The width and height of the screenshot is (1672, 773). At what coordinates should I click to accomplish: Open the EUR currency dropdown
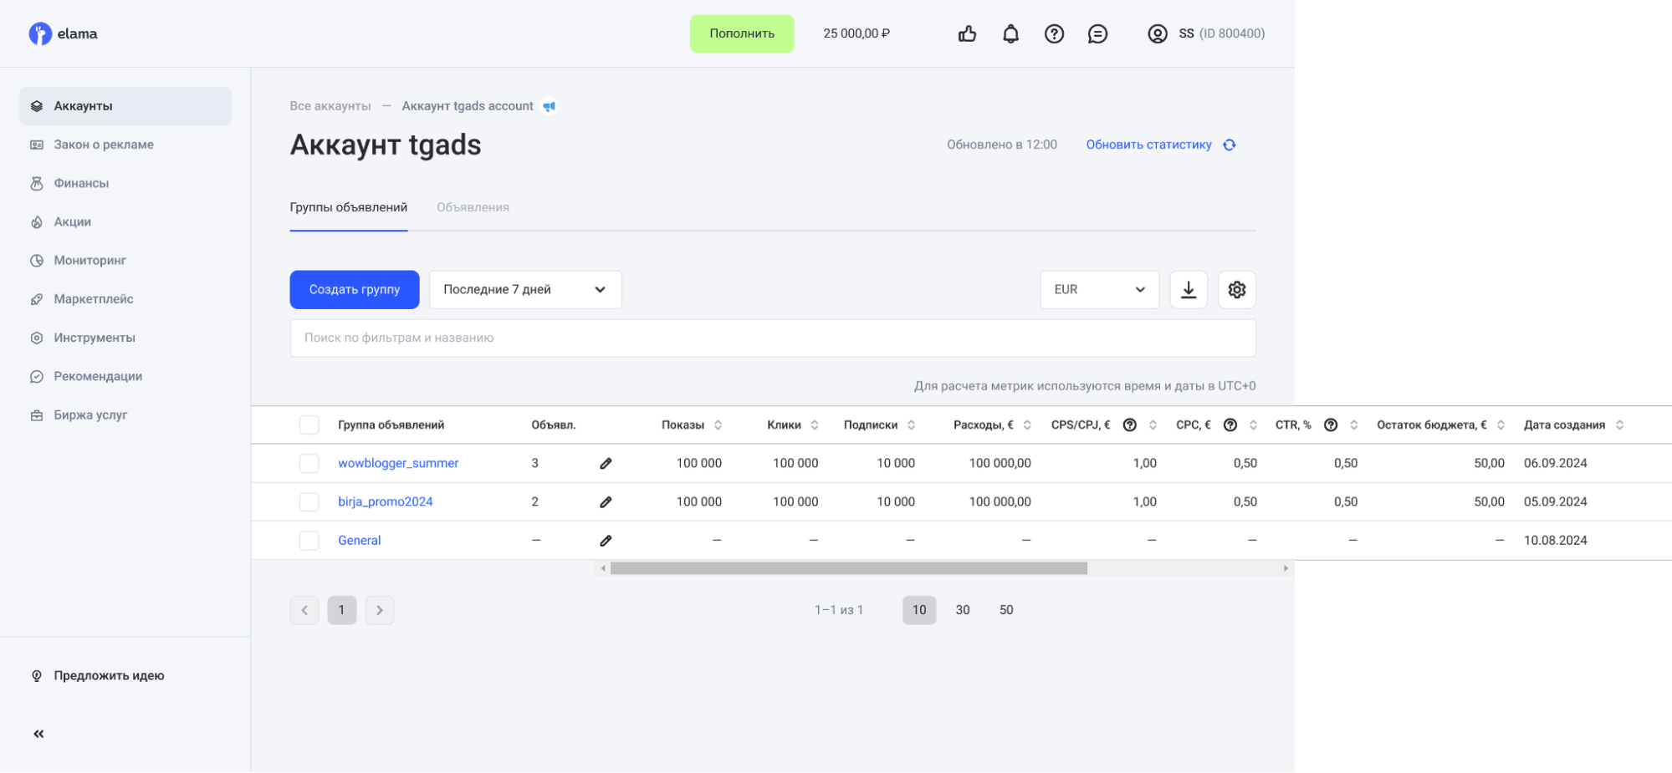pos(1100,289)
